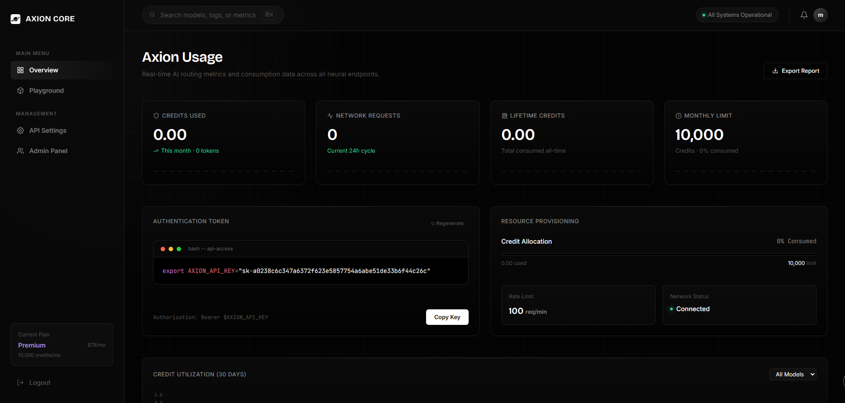This screenshot has height=403, width=845.
Task: Click the Regenerate token icon
Action: (432, 223)
